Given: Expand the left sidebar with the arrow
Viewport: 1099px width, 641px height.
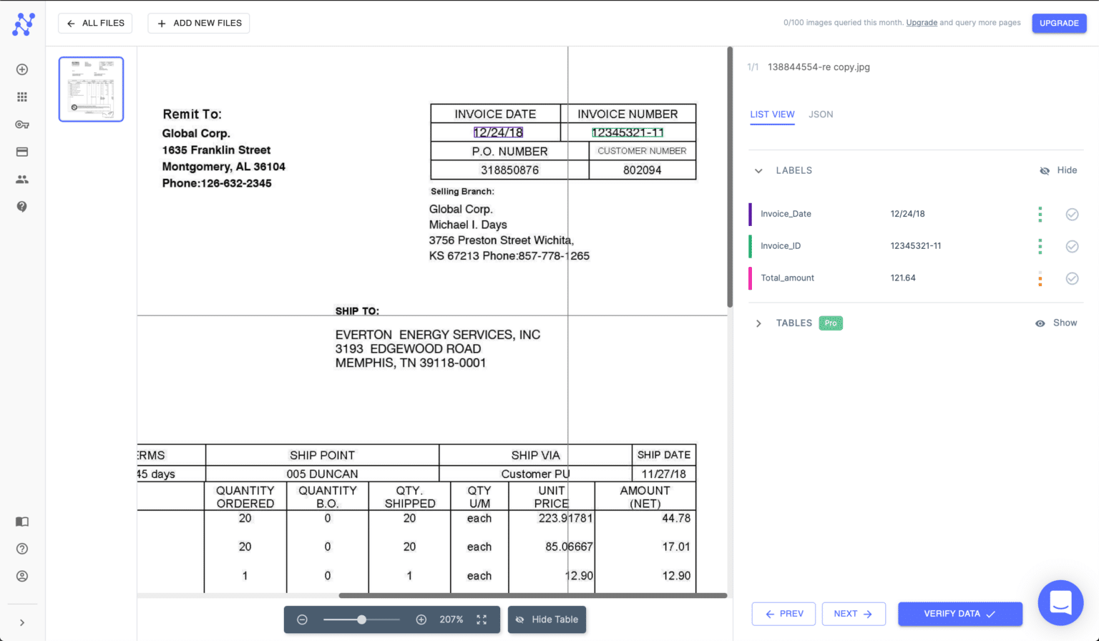Looking at the screenshot, I should [x=21, y=622].
